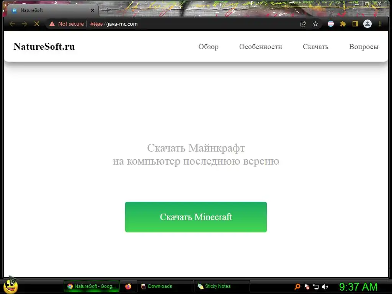Click the volume speaker tray icon
392x294 pixels.
click(x=325, y=287)
